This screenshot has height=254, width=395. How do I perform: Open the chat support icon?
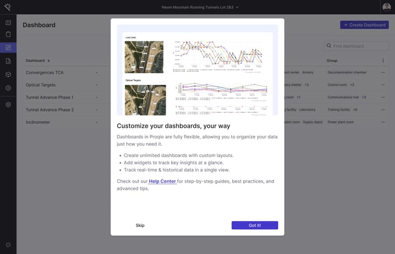[x=8, y=245]
